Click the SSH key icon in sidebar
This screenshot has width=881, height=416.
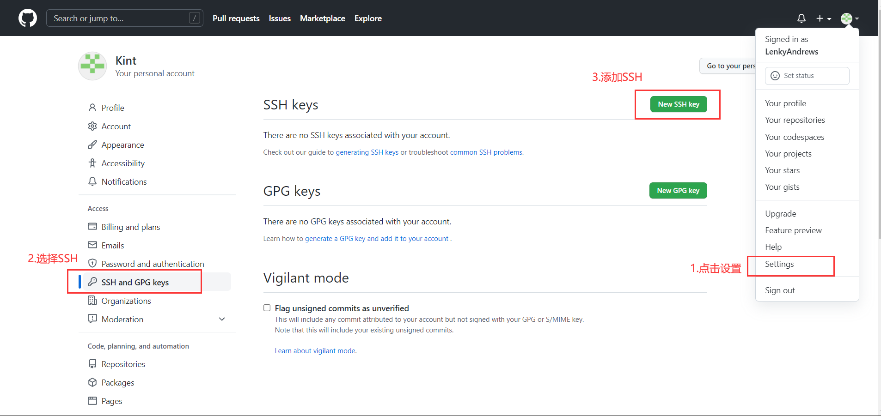[x=92, y=282]
